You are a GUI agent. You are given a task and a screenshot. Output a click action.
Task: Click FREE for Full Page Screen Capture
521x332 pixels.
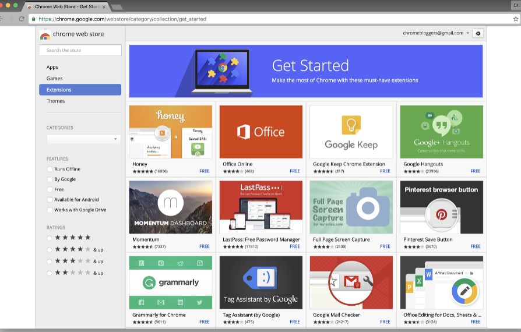coord(385,246)
